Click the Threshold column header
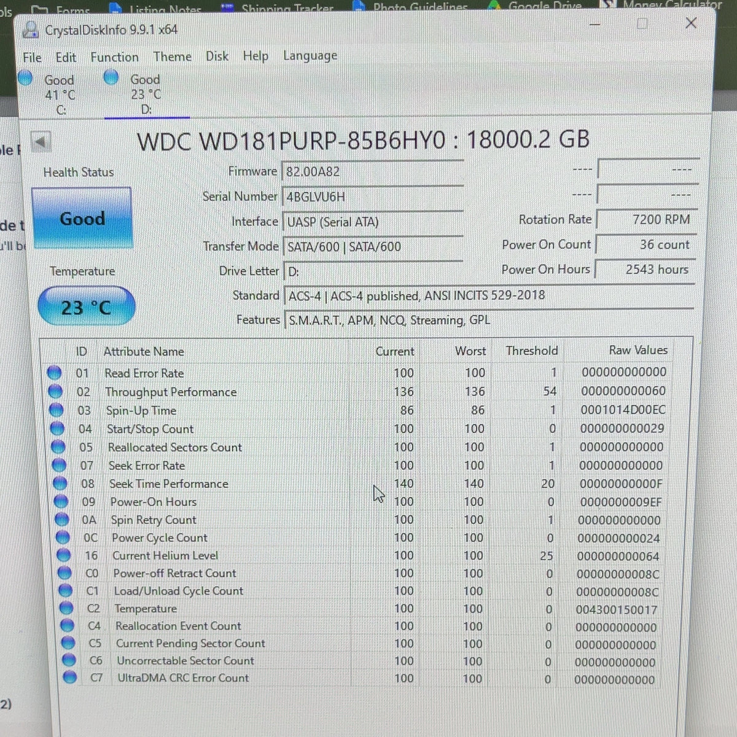The height and width of the screenshot is (737, 737). (x=532, y=351)
